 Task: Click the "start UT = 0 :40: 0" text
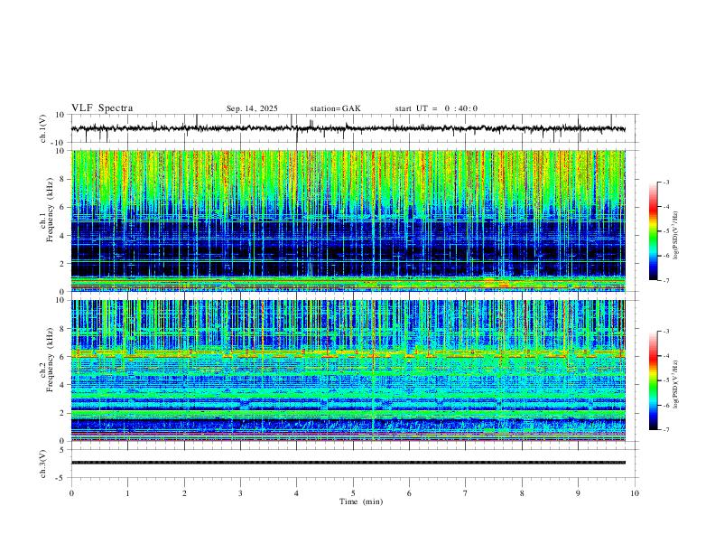[436, 108]
